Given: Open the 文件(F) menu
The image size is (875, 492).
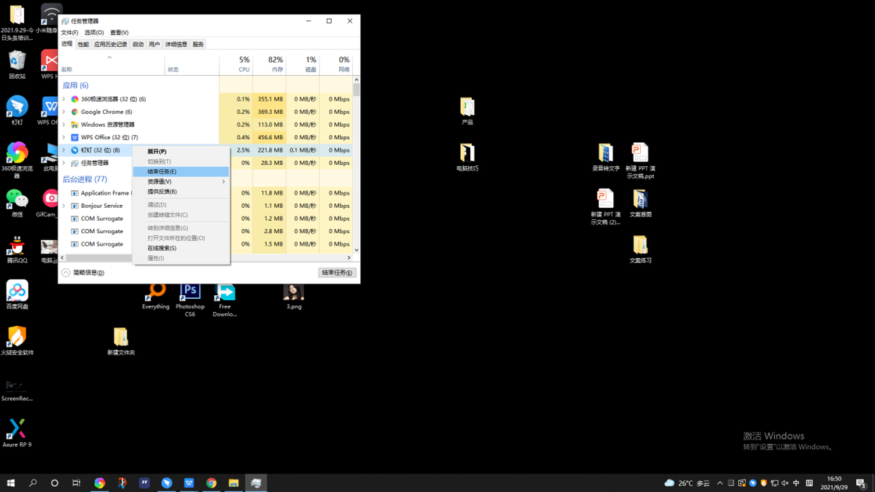Looking at the screenshot, I should click(x=69, y=33).
